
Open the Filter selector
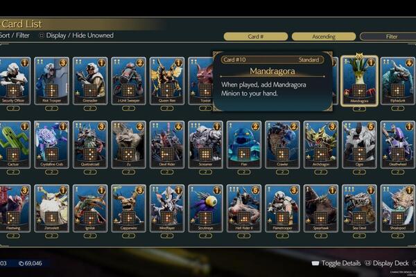pos(388,37)
